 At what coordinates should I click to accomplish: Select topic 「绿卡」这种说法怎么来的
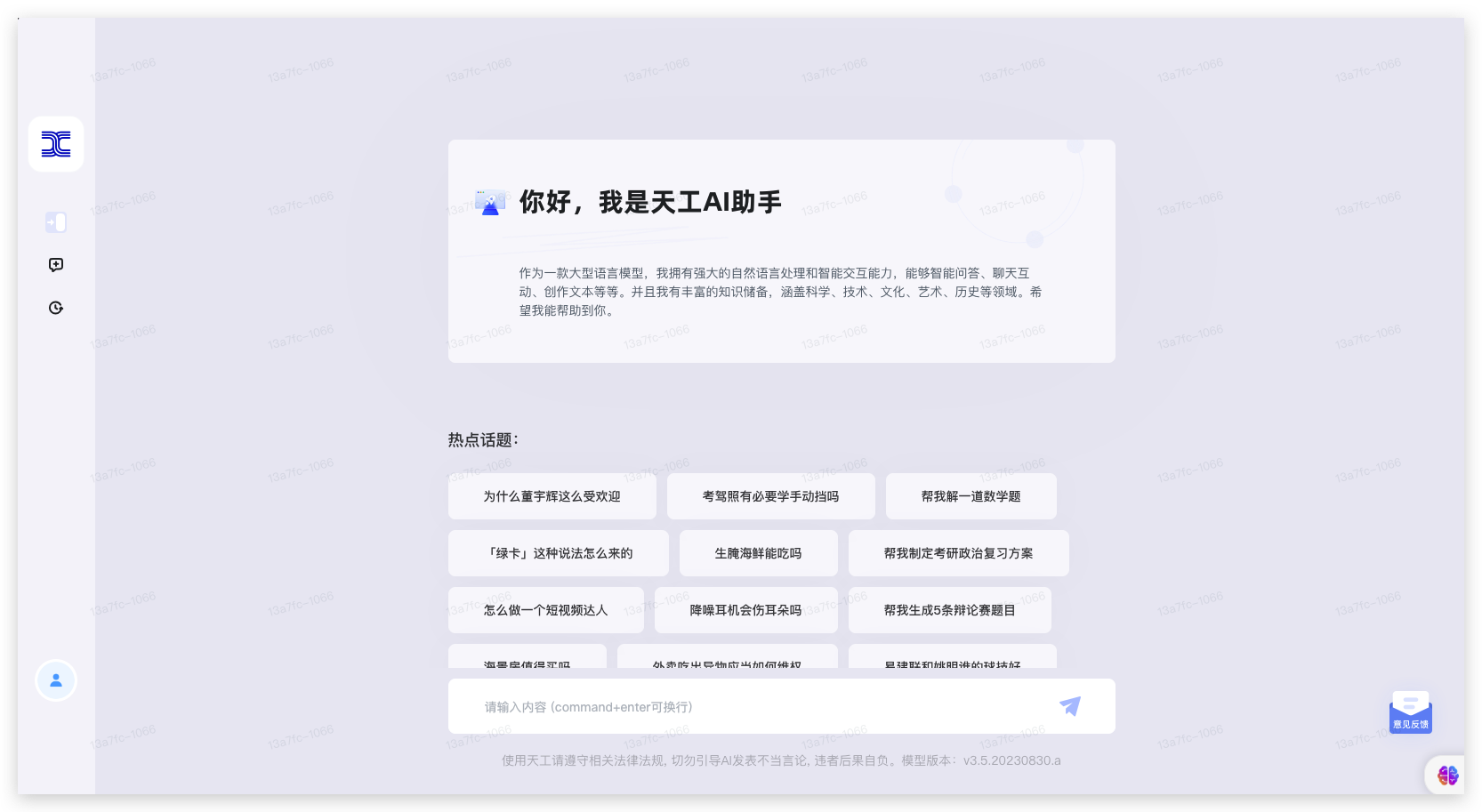[559, 553]
